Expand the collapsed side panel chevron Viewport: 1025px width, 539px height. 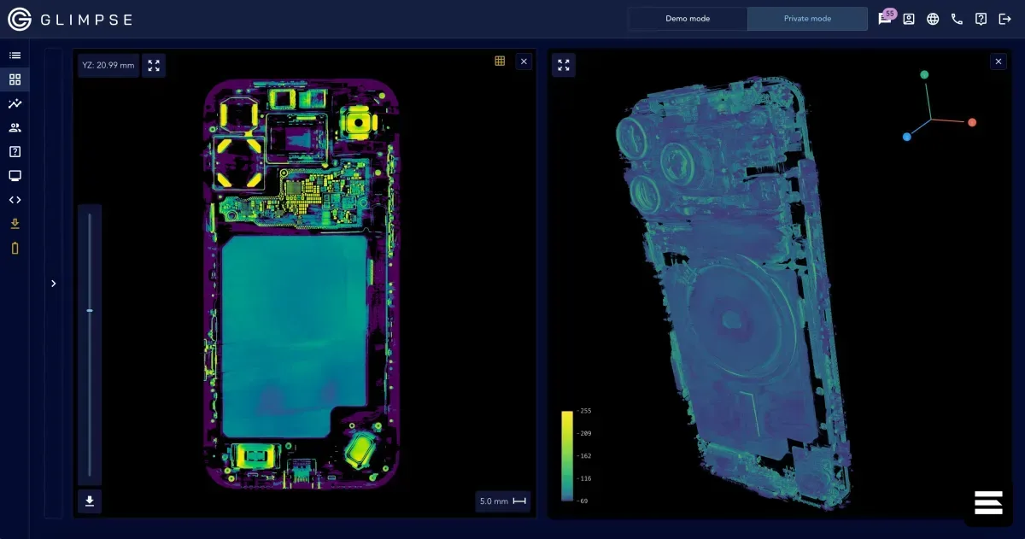(53, 284)
